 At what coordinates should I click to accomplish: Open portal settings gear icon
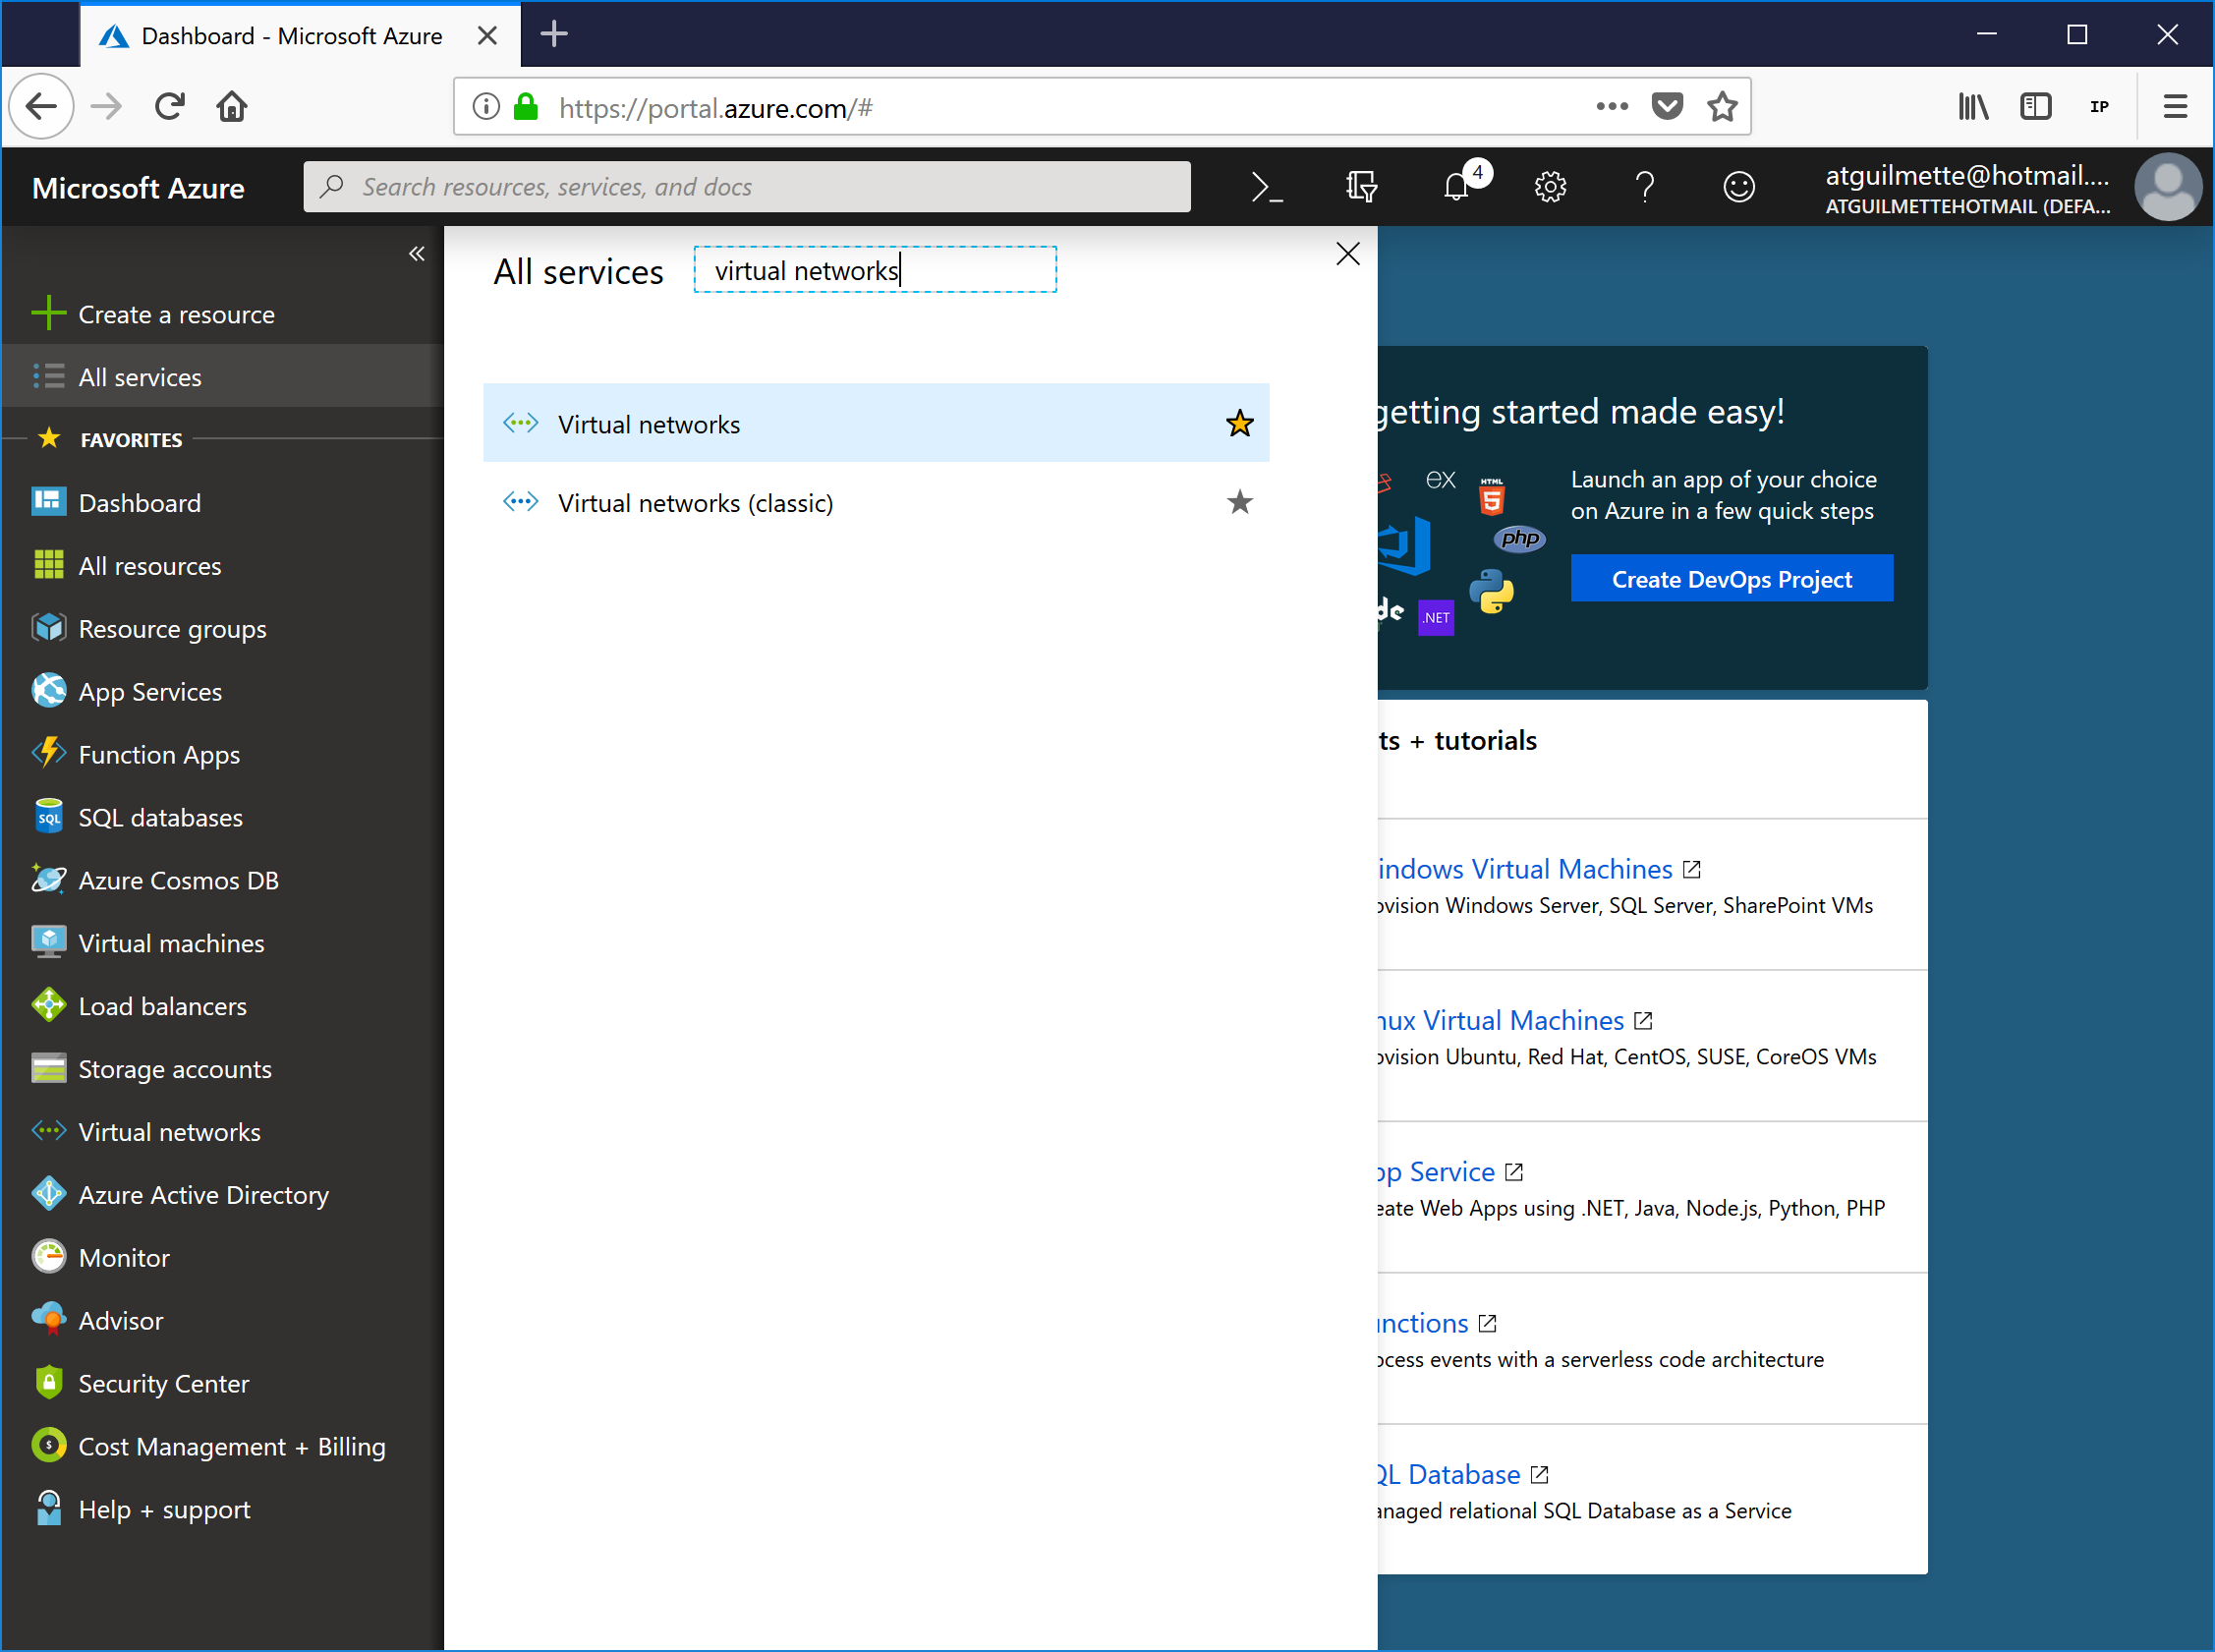(x=1550, y=187)
